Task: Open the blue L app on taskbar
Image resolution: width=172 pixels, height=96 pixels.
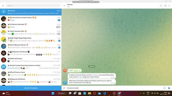Action: coord(85,93)
